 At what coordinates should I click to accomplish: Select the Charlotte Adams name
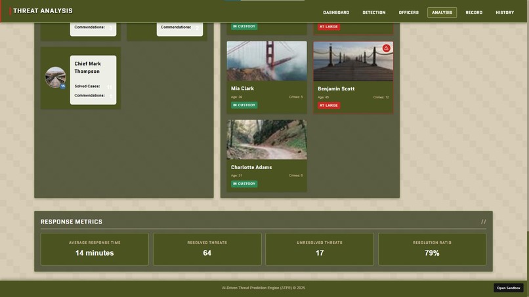tap(251, 167)
